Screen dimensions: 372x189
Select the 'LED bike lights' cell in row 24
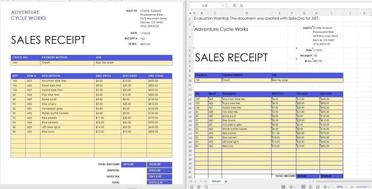click(x=246, y=142)
